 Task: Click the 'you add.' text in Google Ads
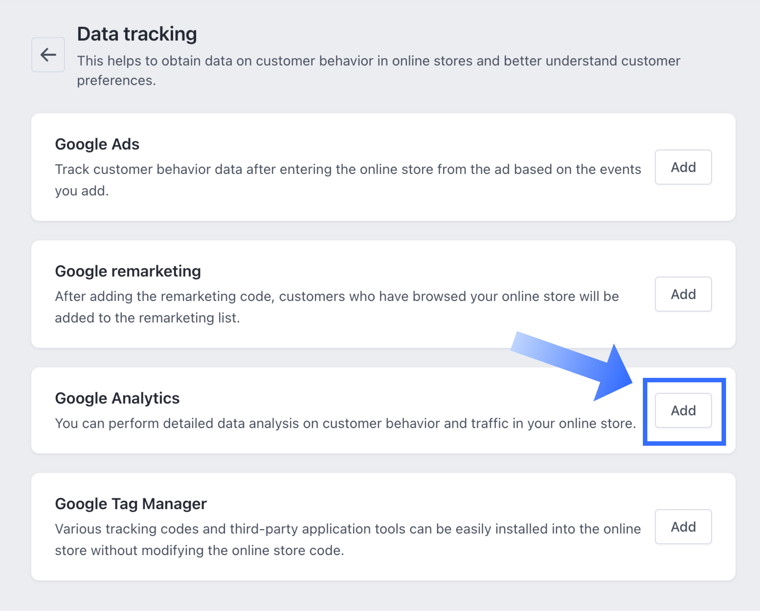click(82, 191)
